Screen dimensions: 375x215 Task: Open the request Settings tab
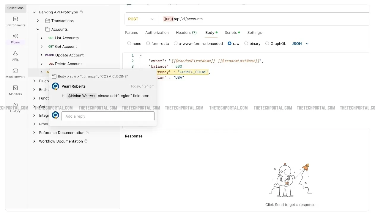click(255, 33)
